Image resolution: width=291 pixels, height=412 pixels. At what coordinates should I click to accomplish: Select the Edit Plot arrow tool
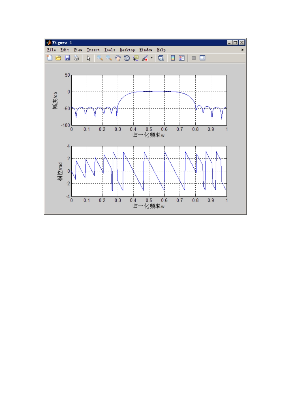pos(89,58)
